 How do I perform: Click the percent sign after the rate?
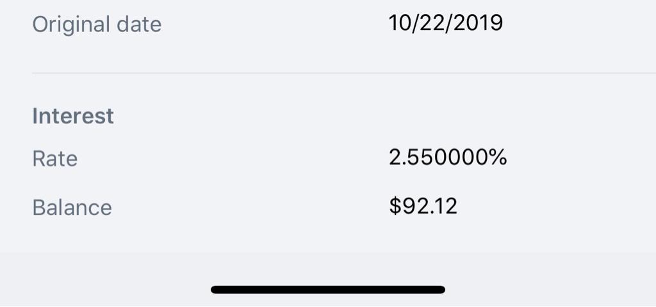pos(498,157)
